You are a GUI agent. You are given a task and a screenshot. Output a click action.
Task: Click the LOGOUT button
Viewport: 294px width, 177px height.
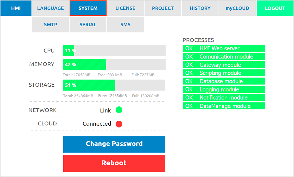pos(275,8)
